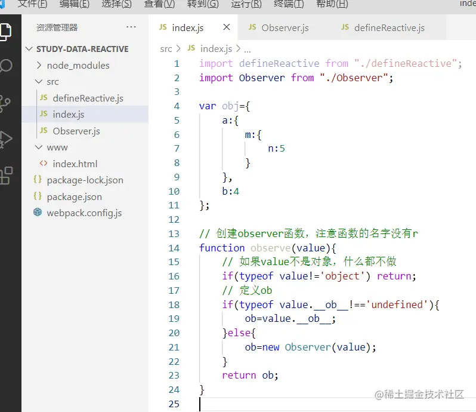This screenshot has height=412, width=476.
Task: Click the JS icon in the breadcrumb
Action: [191, 48]
